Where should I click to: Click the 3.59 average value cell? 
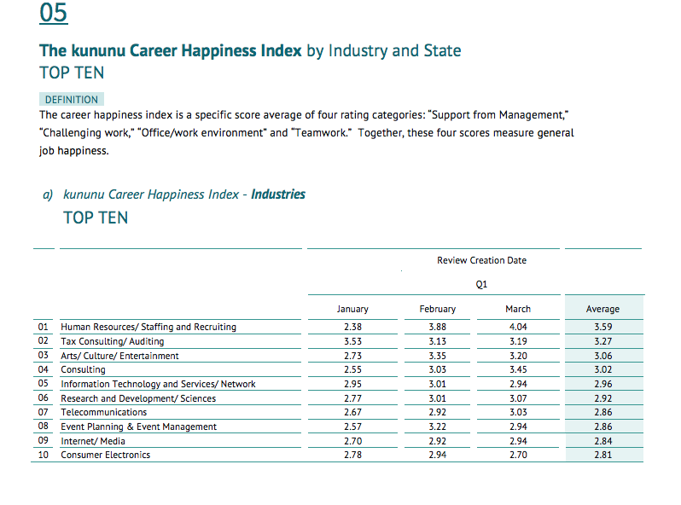pyautogui.click(x=602, y=327)
